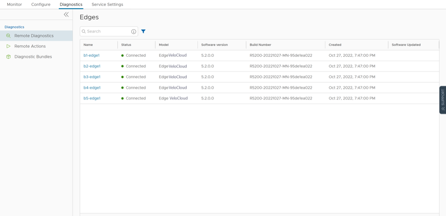Collapse the sidebar with double-chevron icon

[66, 15]
